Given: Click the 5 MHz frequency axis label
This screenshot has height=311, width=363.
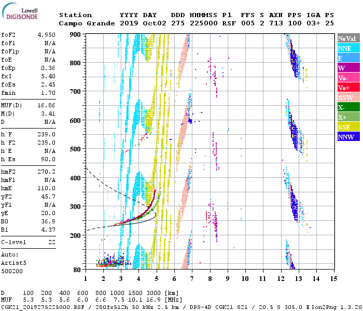Looking at the screenshot, I should click(x=157, y=279).
